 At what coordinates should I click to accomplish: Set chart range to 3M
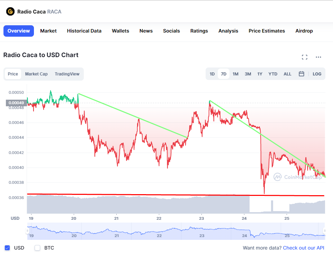tap(248, 74)
